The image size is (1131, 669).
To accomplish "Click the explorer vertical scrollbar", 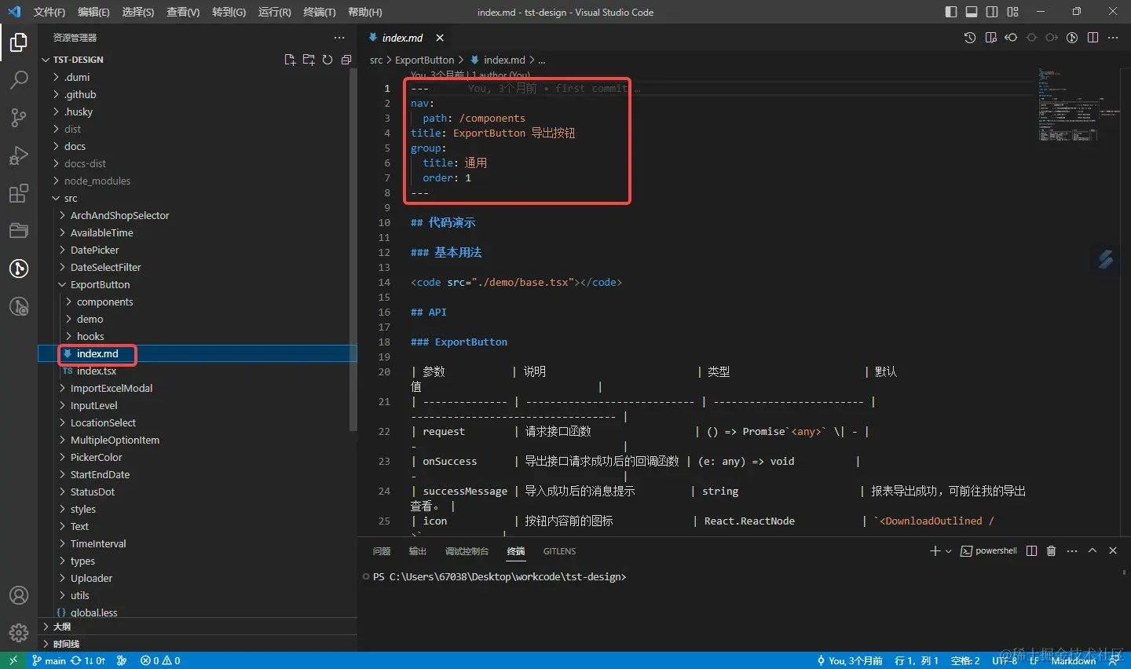I will click(x=353, y=251).
